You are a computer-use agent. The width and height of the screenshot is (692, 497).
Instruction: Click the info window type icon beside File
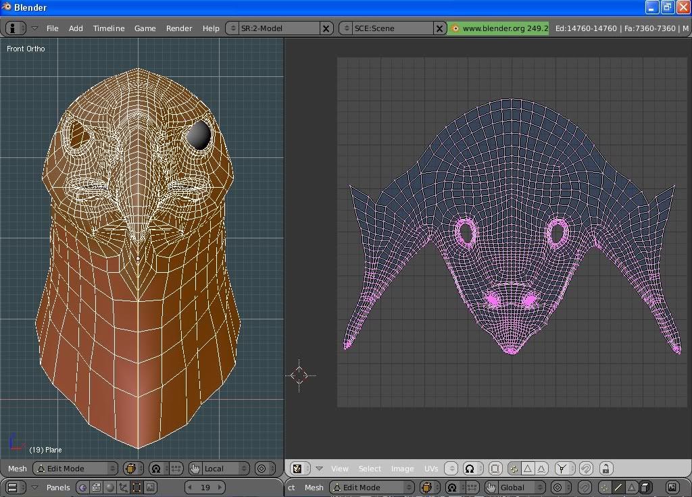tap(14, 28)
